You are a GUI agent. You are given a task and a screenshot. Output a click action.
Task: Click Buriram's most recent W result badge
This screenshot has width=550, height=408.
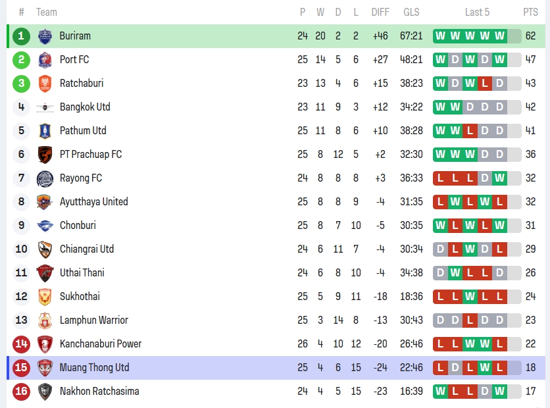pyautogui.click(x=499, y=36)
